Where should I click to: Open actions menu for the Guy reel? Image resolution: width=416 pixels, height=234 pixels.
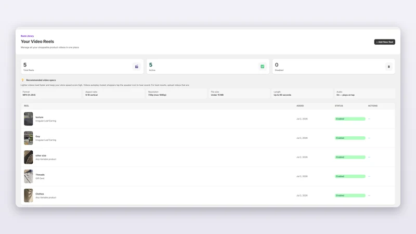pos(369,138)
